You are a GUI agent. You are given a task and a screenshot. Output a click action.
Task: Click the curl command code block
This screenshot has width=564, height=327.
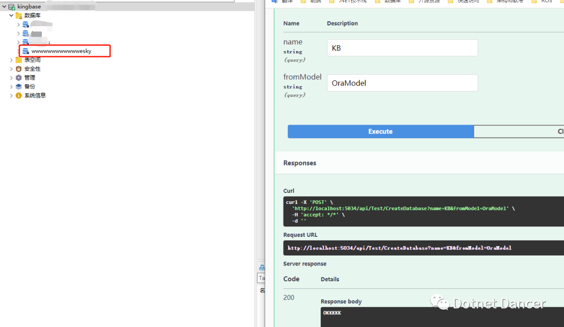[424, 211]
